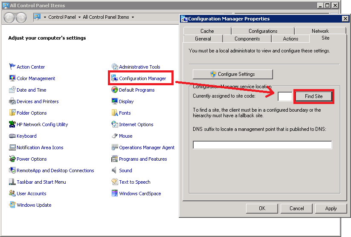This screenshot has height=237, width=351.
Task: Open the Administrative Tools gear icon
Action: point(115,66)
